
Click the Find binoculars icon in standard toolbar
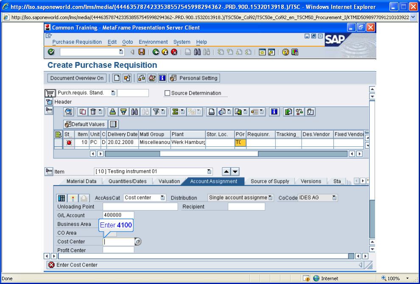pos(197,52)
